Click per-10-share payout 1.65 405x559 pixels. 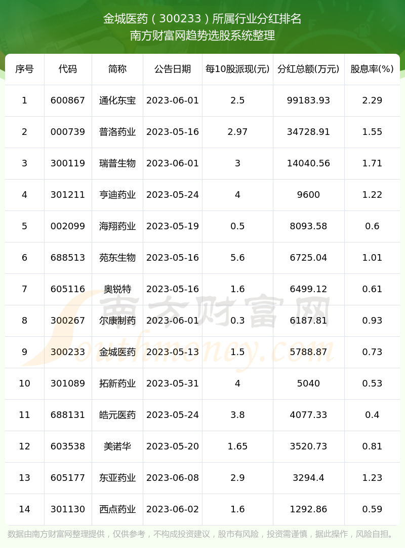[x=237, y=446]
